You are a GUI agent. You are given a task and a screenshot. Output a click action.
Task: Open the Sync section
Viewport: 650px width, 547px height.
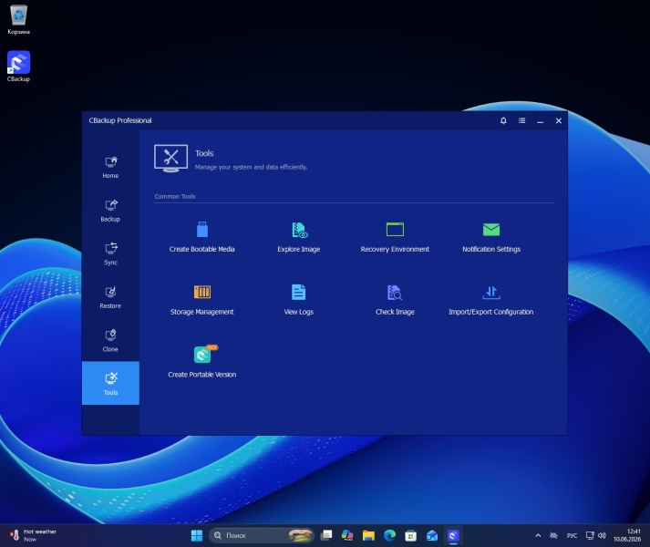click(110, 254)
